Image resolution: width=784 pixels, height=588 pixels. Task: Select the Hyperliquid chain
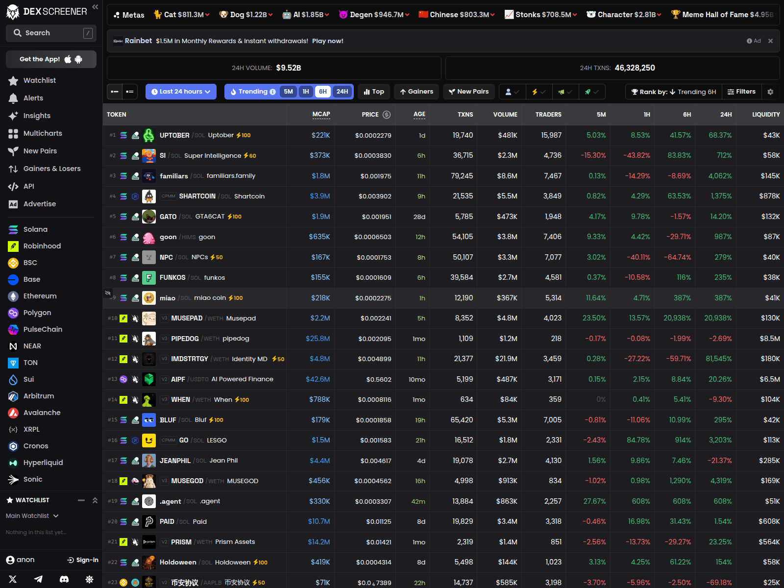[x=43, y=463]
